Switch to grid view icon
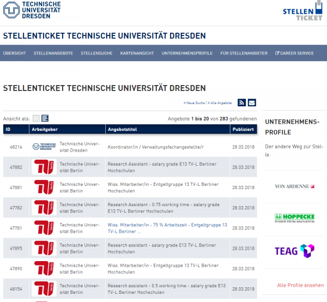This screenshot has height=302, width=327. click(x=36, y=118)
